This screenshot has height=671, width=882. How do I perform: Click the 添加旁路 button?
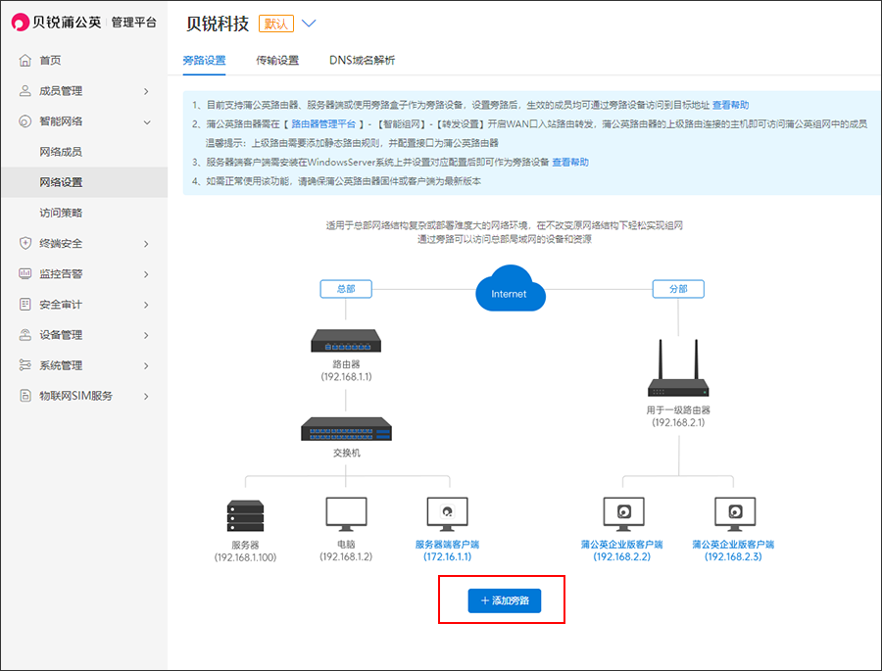click(x=505, y=600)
